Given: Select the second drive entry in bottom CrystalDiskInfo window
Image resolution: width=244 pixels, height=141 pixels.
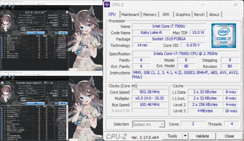Looking at the screenshot, I should pyautogui.click(x=13, y=78).
